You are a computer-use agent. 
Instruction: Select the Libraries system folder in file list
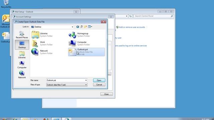(42, 35)
